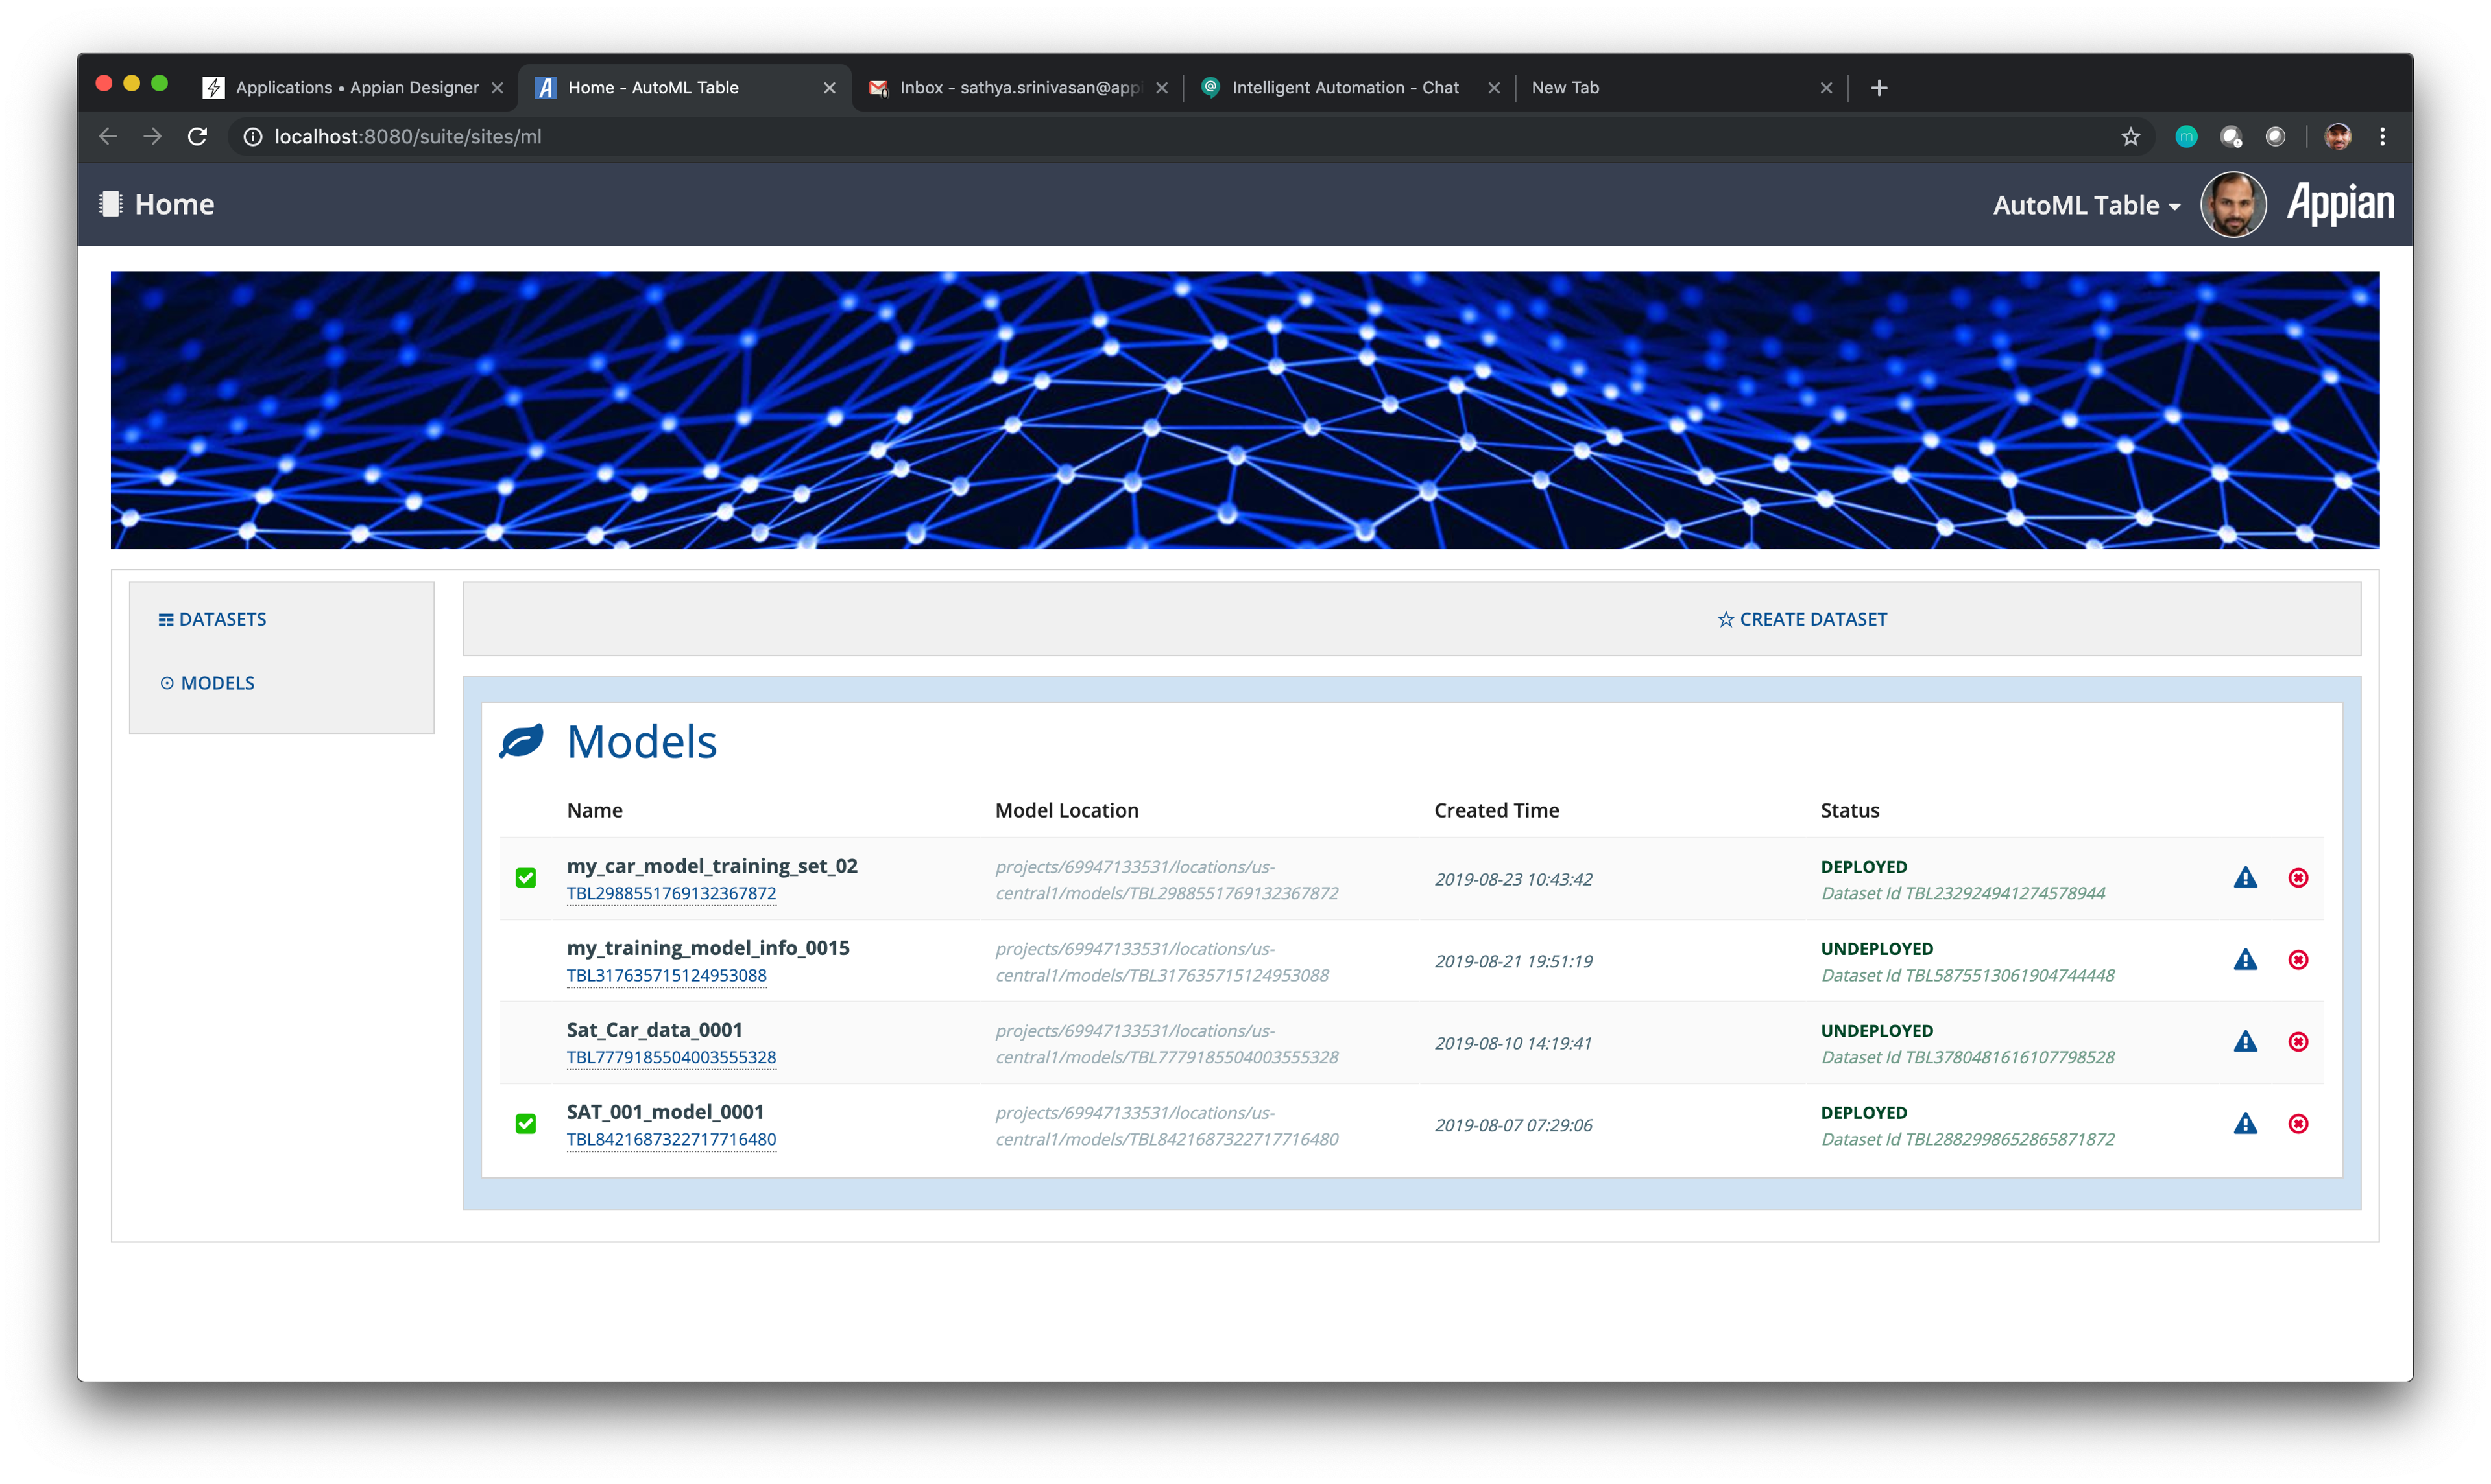Click the warning triangle icon for Sat_Car_data_0001
The width and height of the screenshot is (2491, 1484).
pos(2245,1041)
